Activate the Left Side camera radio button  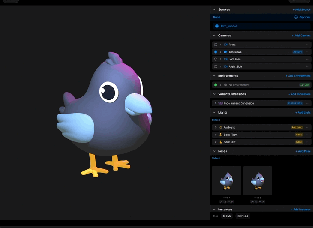pos(216,59)
